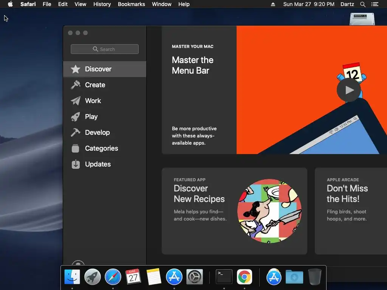
Task: Switch to the Play section
Action: point(105,117)
